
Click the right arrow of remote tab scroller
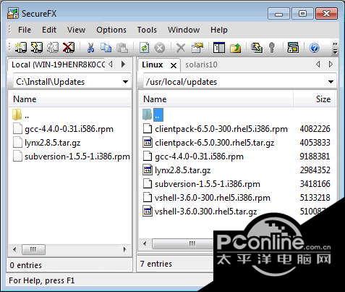pyautogui.click(x=331, y=64)
